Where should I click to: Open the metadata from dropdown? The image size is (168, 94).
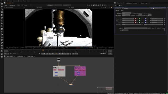coord(140,15)
